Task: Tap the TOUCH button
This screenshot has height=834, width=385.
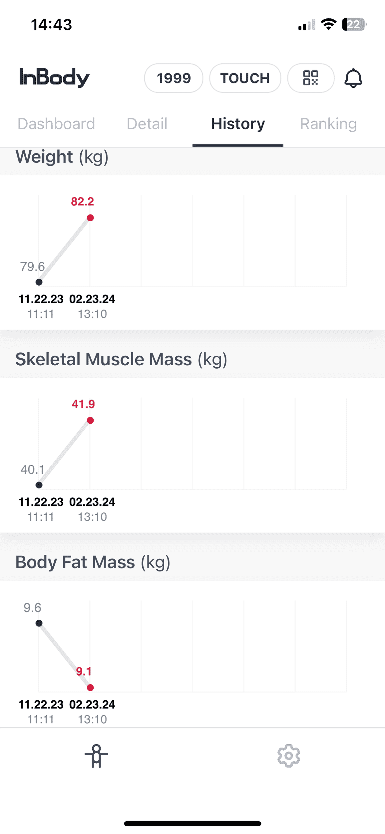Action: click(x=245, y=78)
